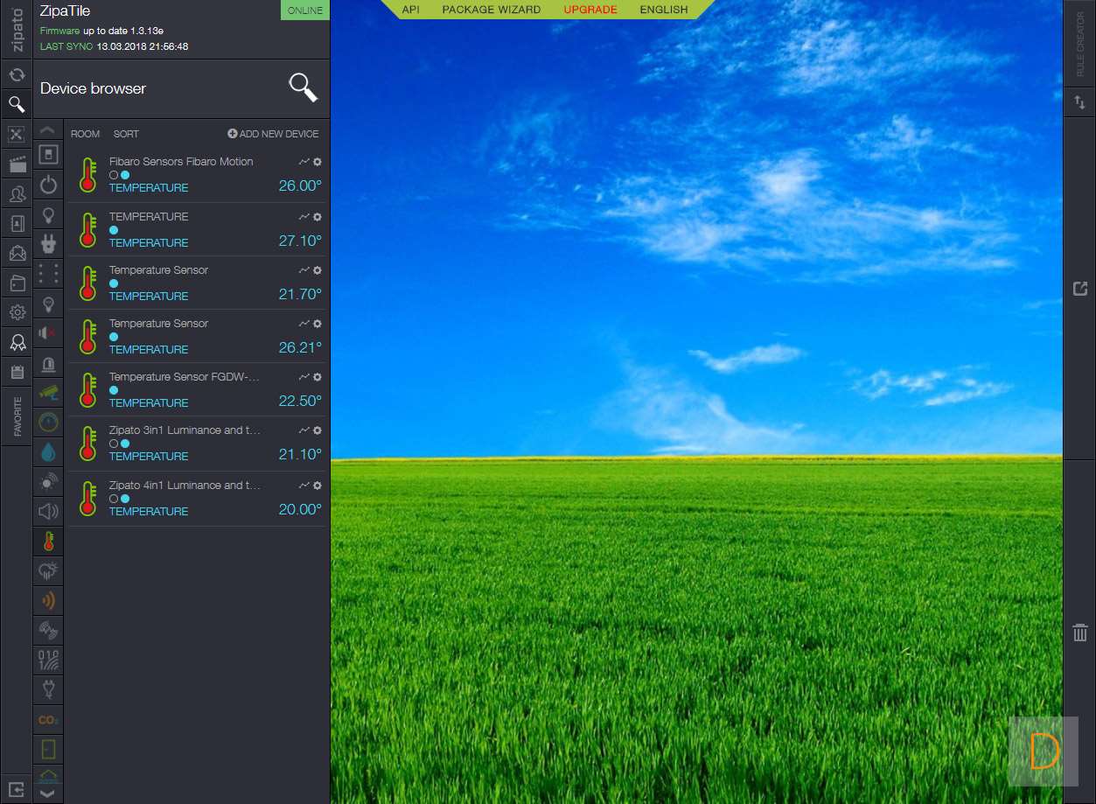Show graph for Zipato 4in1 temperature
Screen dimensions: 1096x804
(x=304, y=486)
